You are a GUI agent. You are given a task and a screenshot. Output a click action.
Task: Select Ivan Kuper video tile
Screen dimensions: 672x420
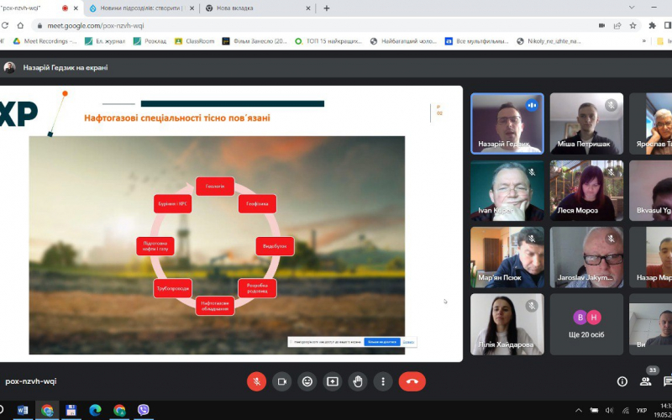(x=507, y=191)
